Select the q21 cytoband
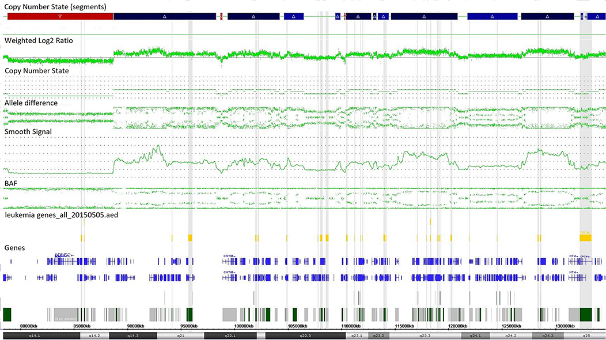The image size is (606, 340). coord(180,336)
